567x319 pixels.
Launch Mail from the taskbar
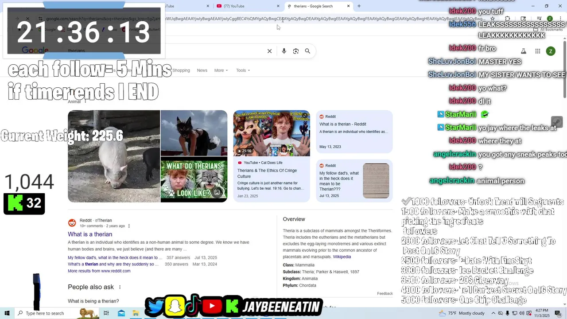(121, 313)
